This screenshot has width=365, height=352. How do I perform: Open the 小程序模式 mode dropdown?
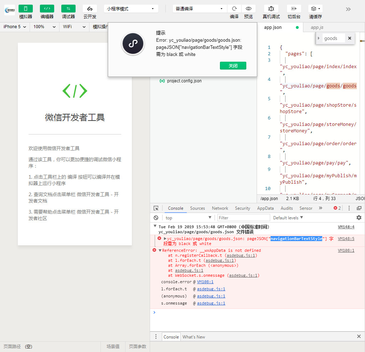click(131, 9)
